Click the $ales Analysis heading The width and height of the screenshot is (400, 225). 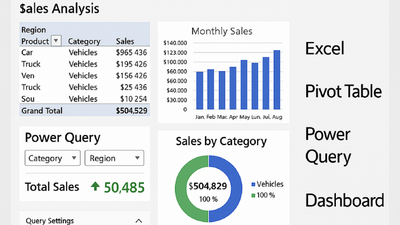click(x=60, y=9)
